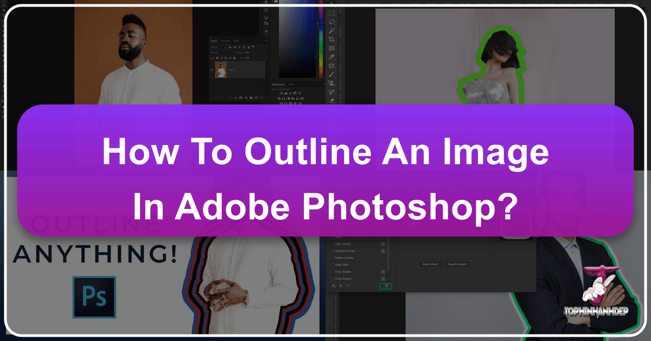651x341 pixels.
Task: Select the Eraser tool
Action: [332, 101]
